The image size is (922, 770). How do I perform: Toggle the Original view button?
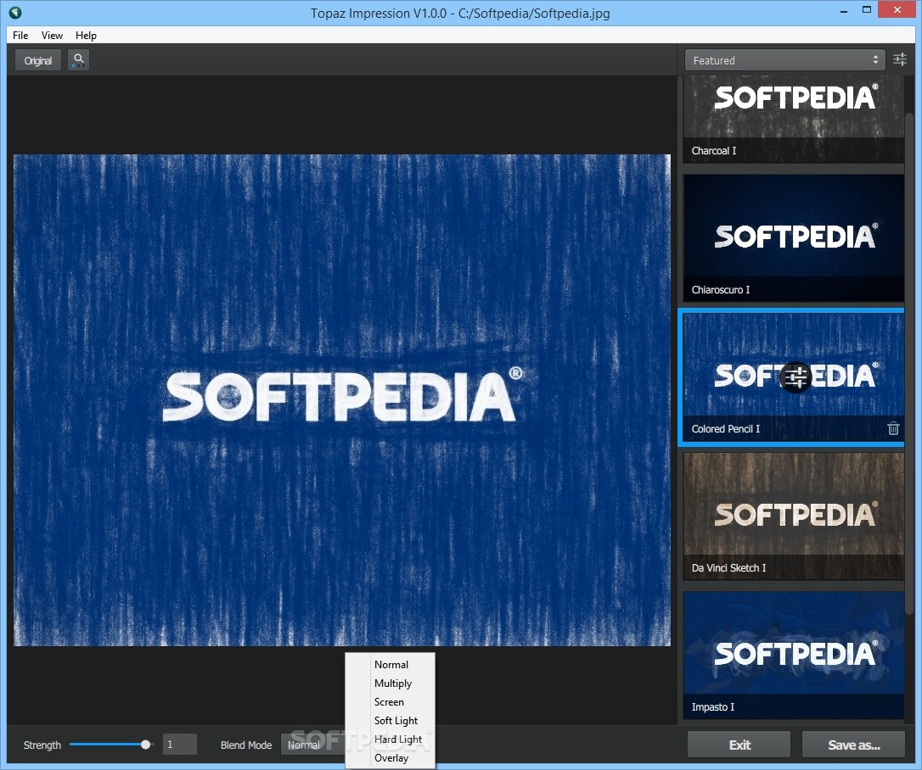(38, 60)
